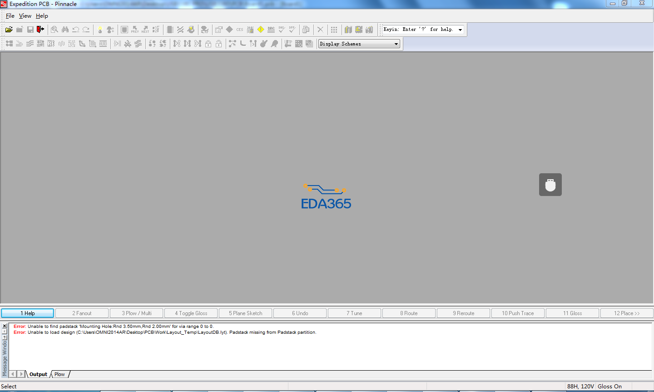The image size is (654, 392).
Task: Click the first book library icon
Action: [x=348, y=30]
